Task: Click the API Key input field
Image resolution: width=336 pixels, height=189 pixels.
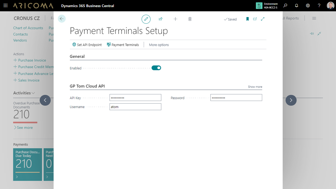Action: click(x=135, y=98)
